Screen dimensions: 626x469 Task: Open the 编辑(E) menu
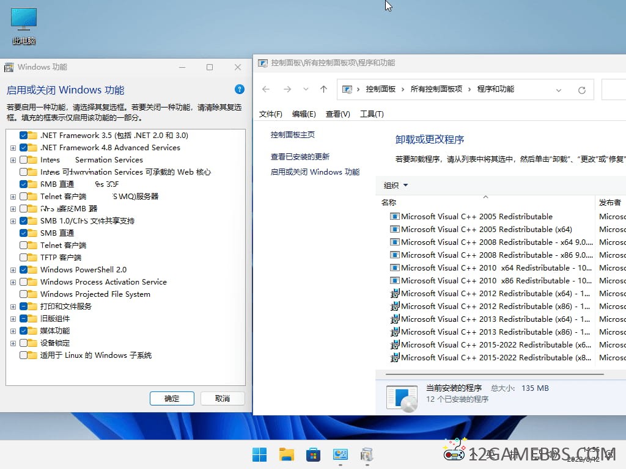point(304,114)
